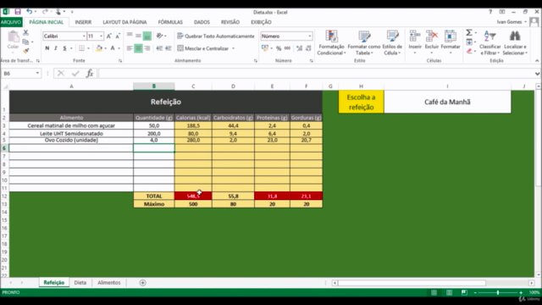Click the insert function fx icon
Screen dimensions: 542x305
[90, 74]
